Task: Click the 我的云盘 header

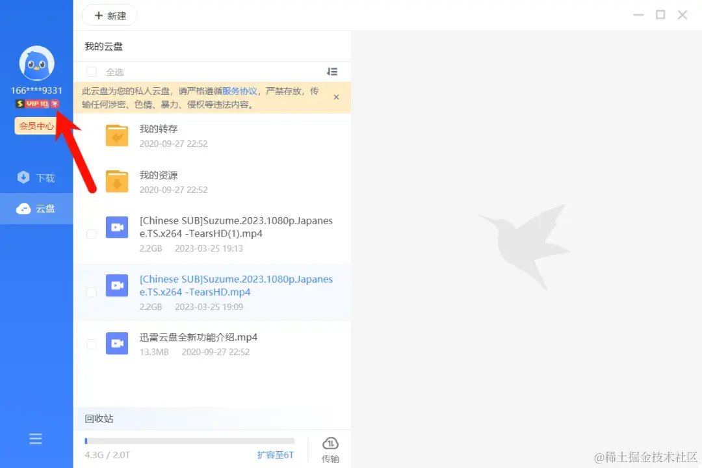Action: pyautogui.click(x=103, y=46)
